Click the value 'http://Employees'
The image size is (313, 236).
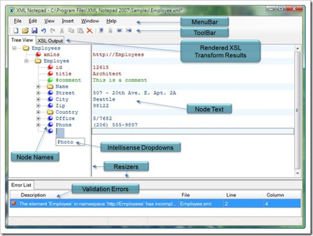pyautogui.click(x=118, y=55)
